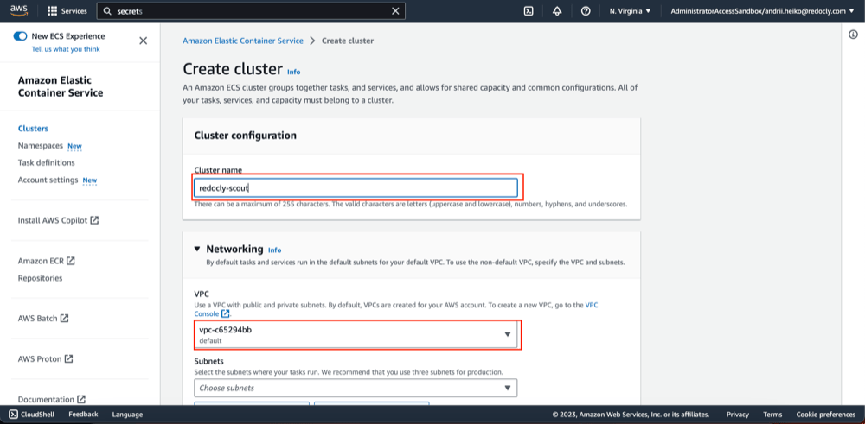Click the Create cluster breadcrumb text

click(x=348, y=41)
